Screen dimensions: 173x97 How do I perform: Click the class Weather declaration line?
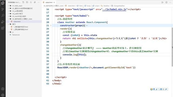coord(82,22)
